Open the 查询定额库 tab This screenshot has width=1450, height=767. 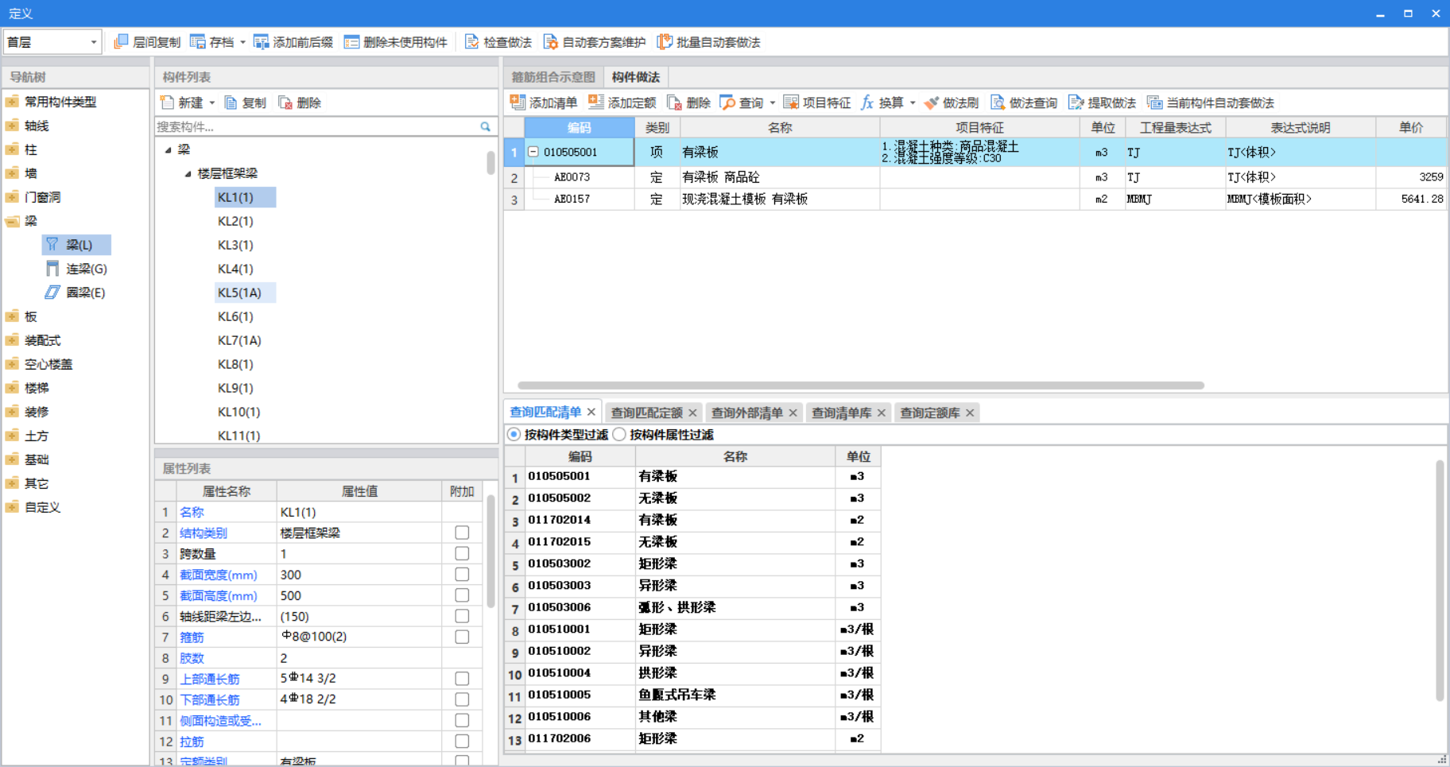(x=929, y=413)
